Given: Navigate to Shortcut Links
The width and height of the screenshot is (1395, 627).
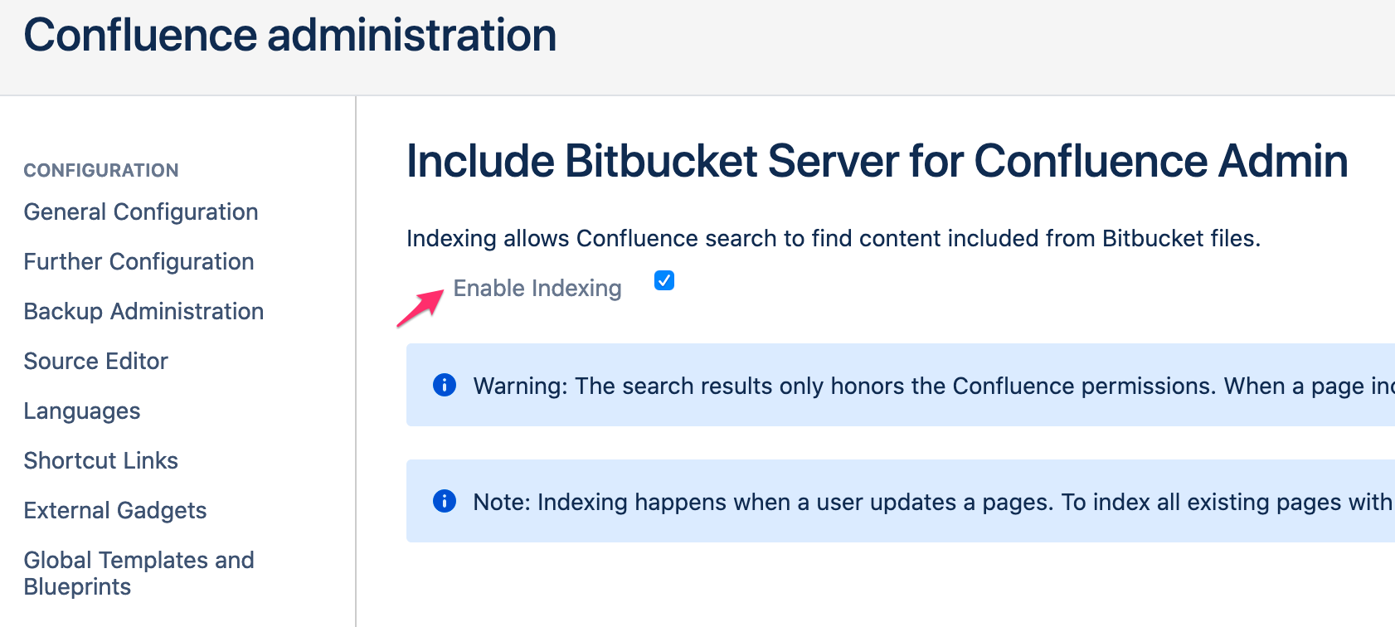Looking at the screenshot, I should [101, 460].
